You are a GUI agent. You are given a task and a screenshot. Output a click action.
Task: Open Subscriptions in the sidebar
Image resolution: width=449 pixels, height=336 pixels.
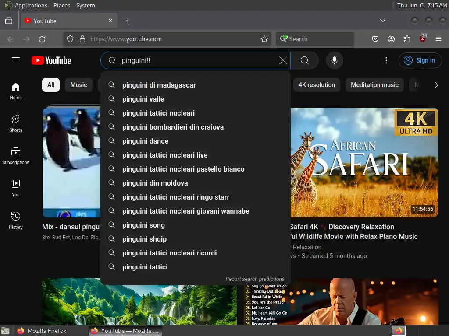(16, 156)
